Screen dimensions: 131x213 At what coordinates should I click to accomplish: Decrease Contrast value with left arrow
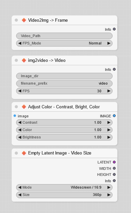[20, 122]
